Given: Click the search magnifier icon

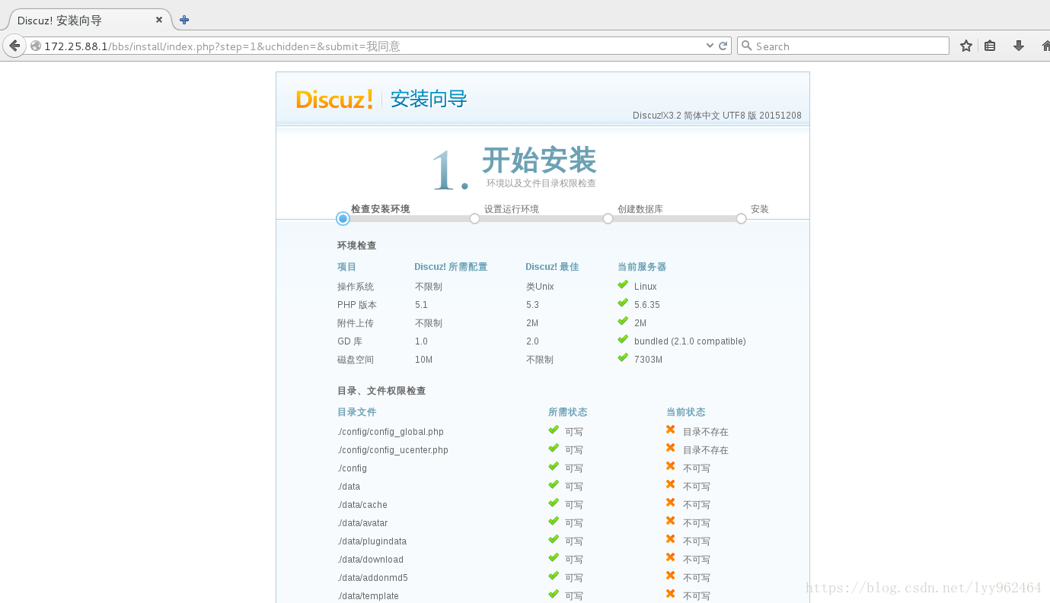Looking at the screenshot, I should pos(747,46).
